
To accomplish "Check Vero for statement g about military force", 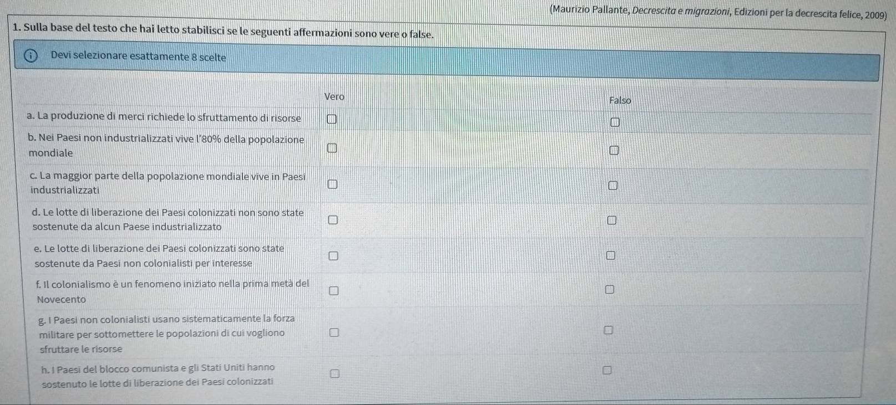I will click(333, 332).
